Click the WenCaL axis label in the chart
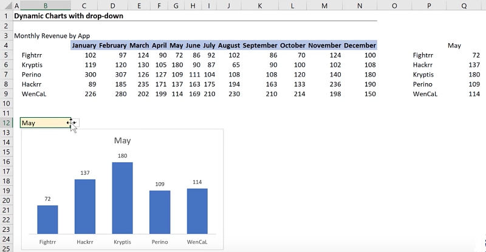This screenshot has height=252, width=486. click(x=197, y=242)
